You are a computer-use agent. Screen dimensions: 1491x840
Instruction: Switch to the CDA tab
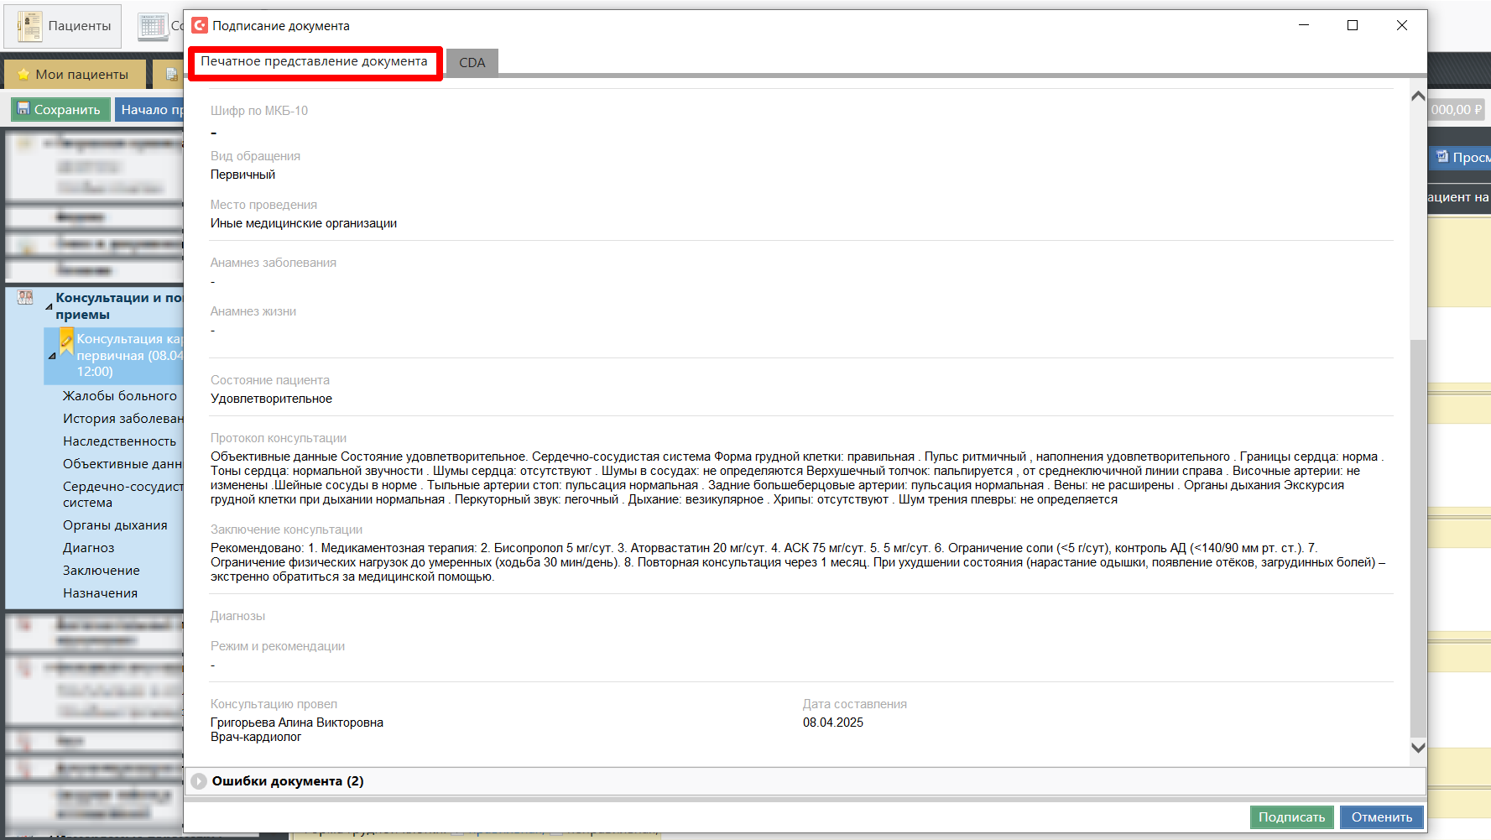tap(472, 63)
